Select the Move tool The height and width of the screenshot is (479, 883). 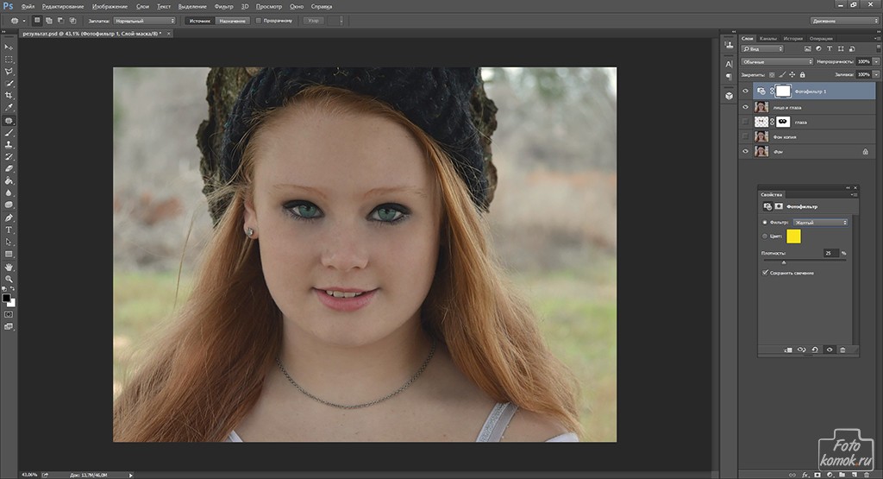(x=9, y=47)
